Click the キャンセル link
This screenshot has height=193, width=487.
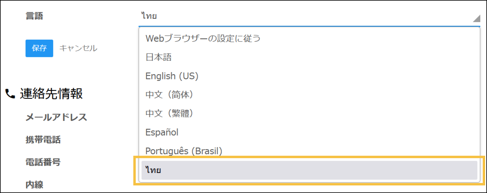coord(78,48)
